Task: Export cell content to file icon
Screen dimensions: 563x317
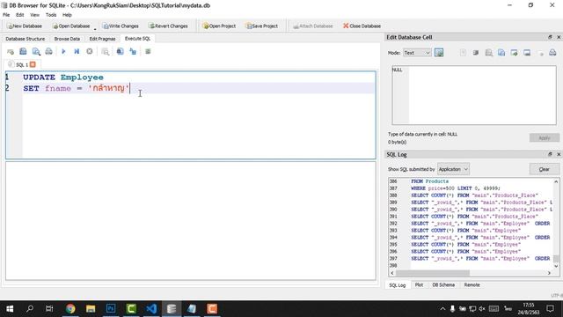Action: [x=527, y=53]
